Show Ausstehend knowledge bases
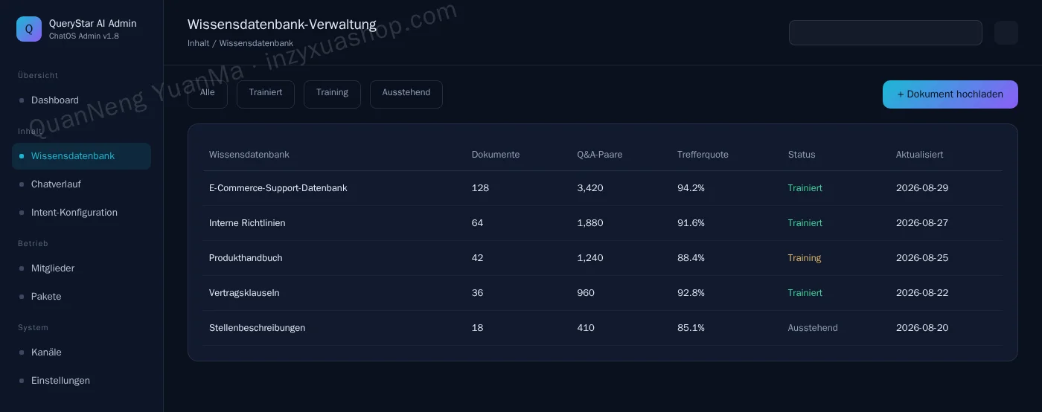Viewport: 1042px width, 412px height. click(x=406, y=94)
